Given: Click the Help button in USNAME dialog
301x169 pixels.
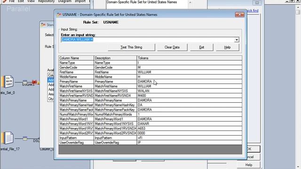Looking at the screenshot, I should 227,47.
